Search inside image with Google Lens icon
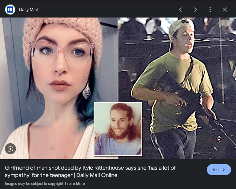The image size is (236, 189). [x=10, y=149]
